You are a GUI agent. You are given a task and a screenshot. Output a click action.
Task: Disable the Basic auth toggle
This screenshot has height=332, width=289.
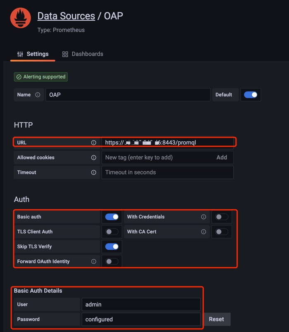(112, 217)
